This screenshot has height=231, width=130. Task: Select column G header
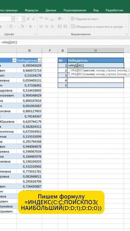pos(62,51)
